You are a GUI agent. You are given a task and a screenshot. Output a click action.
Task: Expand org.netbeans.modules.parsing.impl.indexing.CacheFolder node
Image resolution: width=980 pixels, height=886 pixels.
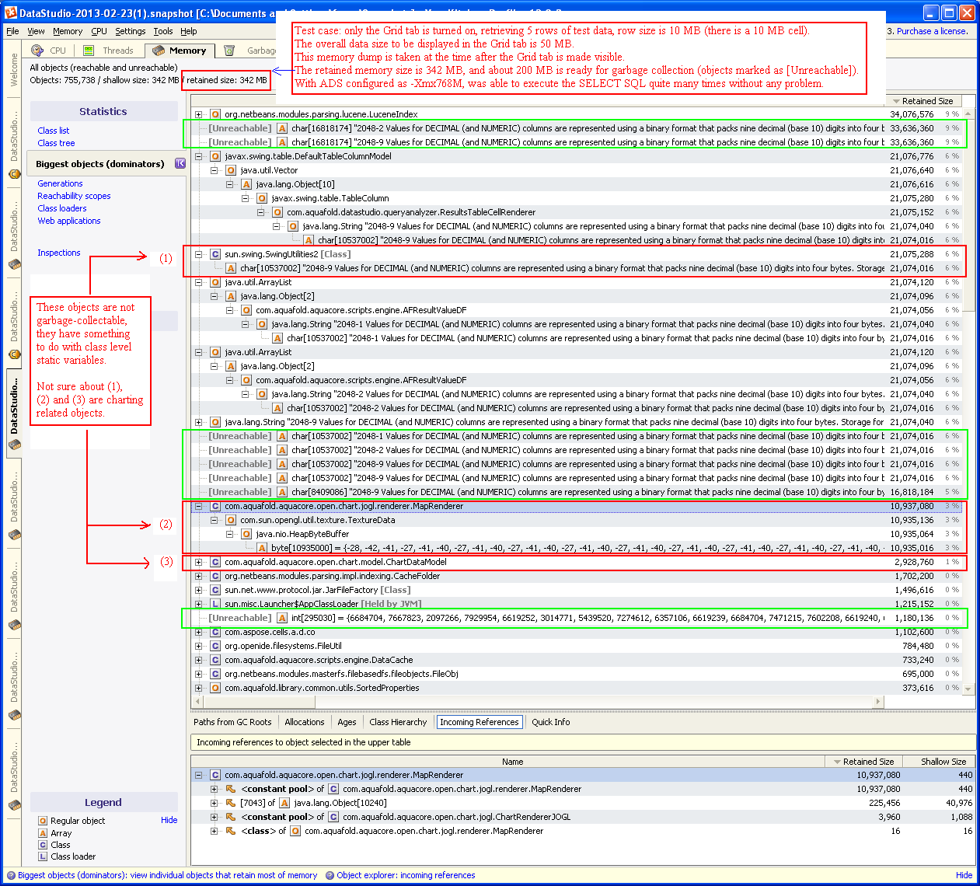click(199, 576)
